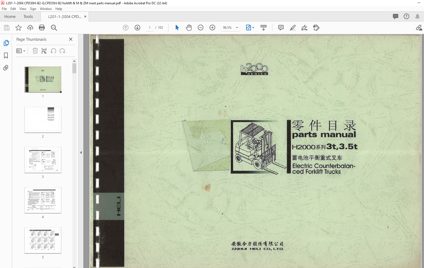424x268 pixels.
Task: Open the File menu
Action: [4, 9]
